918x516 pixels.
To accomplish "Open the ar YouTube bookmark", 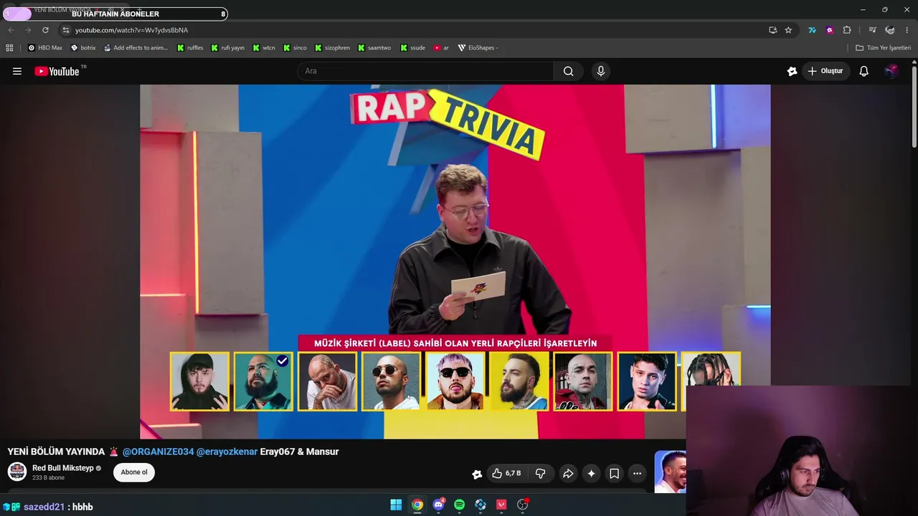I will tap(441, 48).
